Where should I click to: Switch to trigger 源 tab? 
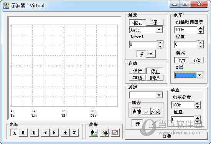(155, 23)
